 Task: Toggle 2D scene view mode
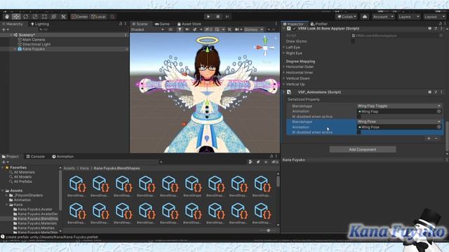170,29
